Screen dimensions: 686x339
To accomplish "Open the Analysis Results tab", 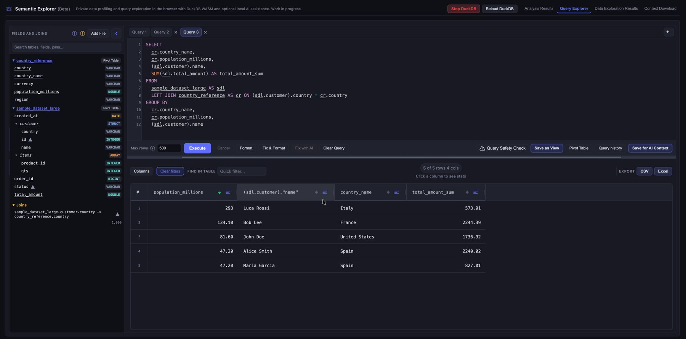I will [539, 8].
